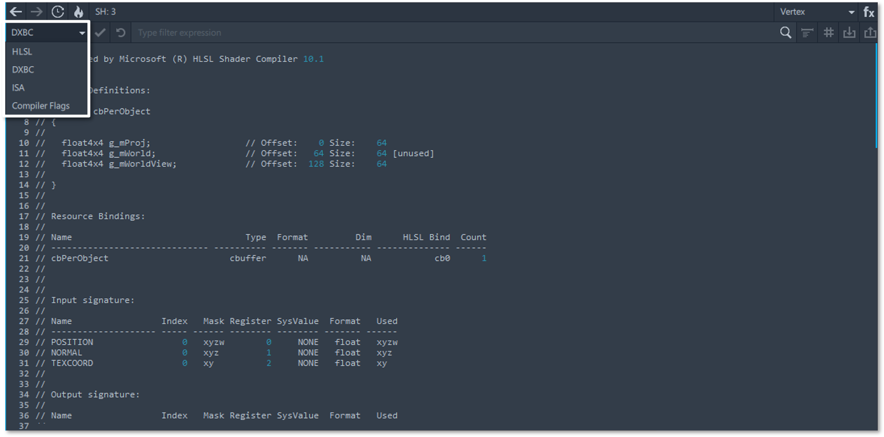Click the vertical scrollbar on right edge

coord(876,96)
